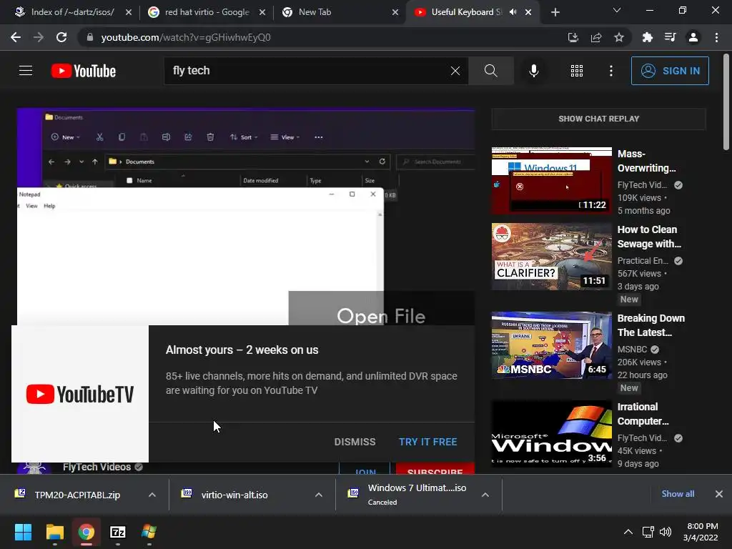Clear the 'fly tech' search text
The image size is (732, 549).
click(455, 71)
